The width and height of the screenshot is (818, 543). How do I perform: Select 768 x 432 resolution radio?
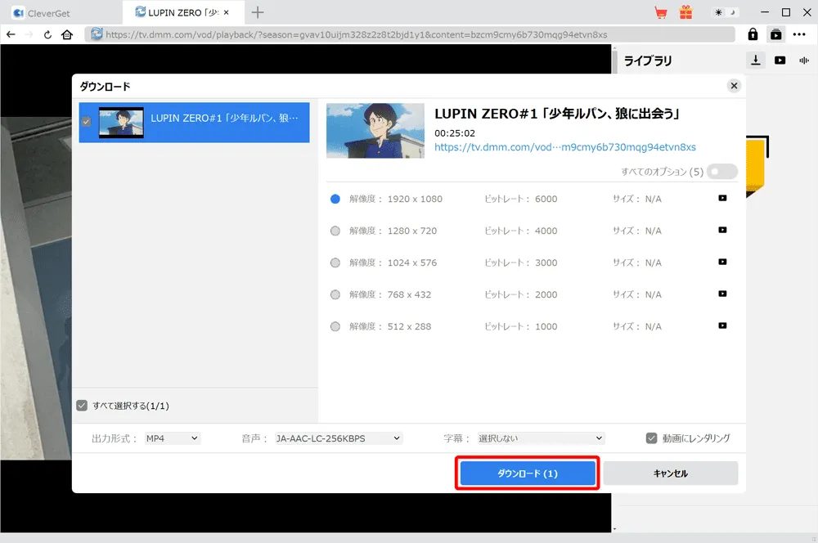pos(335,294)
